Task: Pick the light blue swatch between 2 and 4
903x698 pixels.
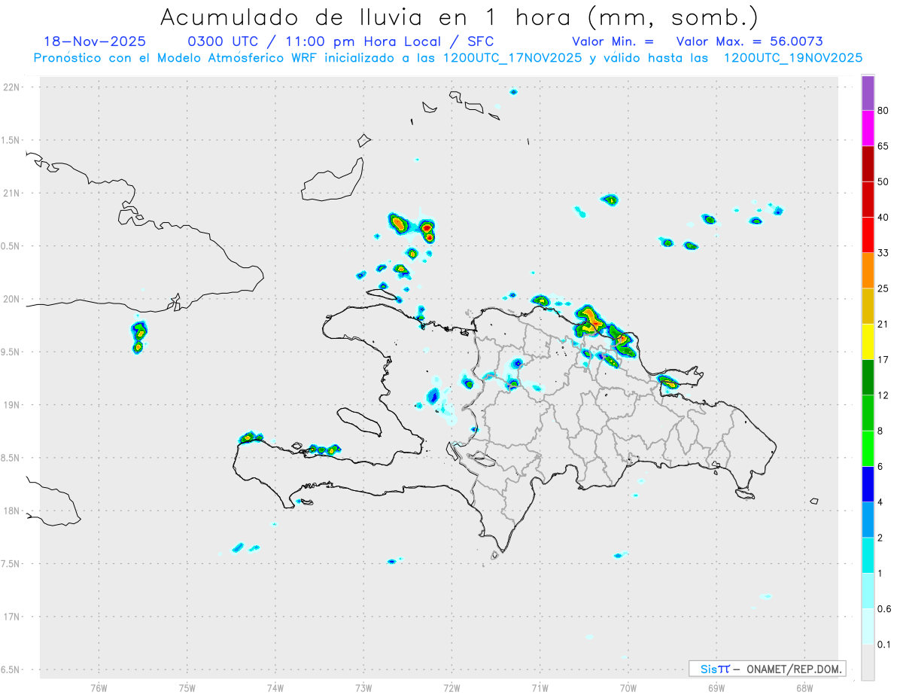Action: [868, 518]
